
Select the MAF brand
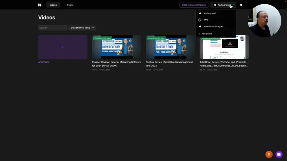point(216,20)
